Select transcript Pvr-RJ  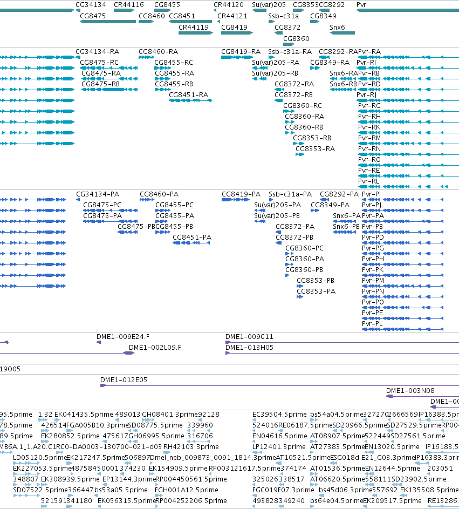pos(367,95)
